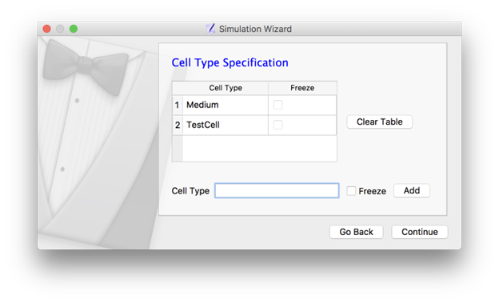Select row header number 2

178,125
